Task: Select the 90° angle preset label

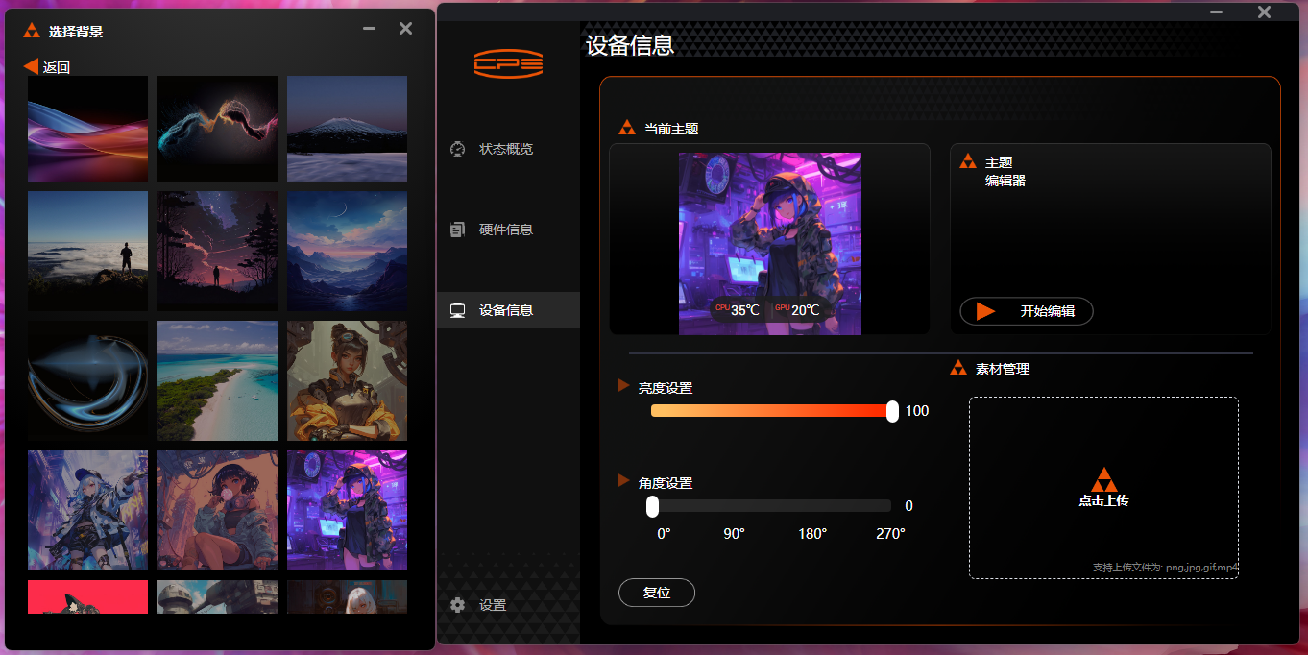Action: [734, 534]
